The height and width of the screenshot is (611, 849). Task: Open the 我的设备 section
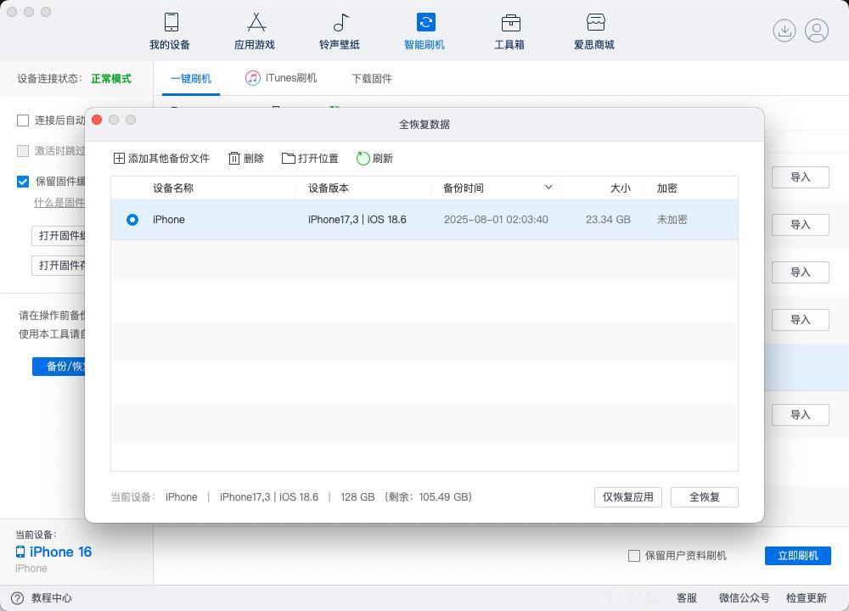pos(170,31)
